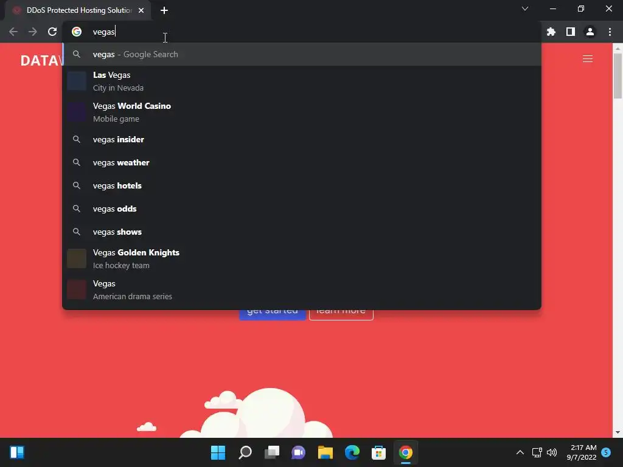The height and width of the screenshot is (467, 623).
Task: Open network status tray icon
Action: (x=537, y=452)
